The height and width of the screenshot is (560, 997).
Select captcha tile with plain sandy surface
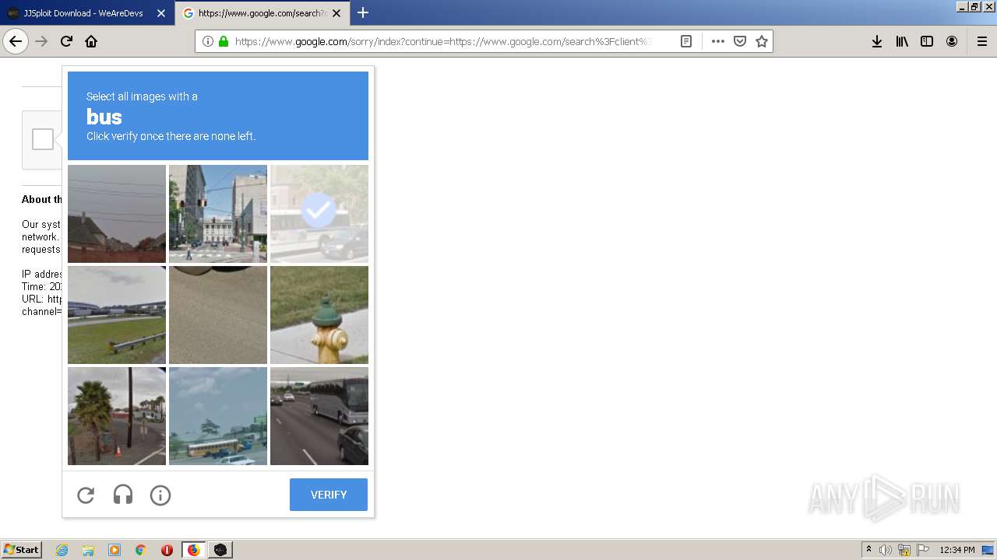point(218,315)
